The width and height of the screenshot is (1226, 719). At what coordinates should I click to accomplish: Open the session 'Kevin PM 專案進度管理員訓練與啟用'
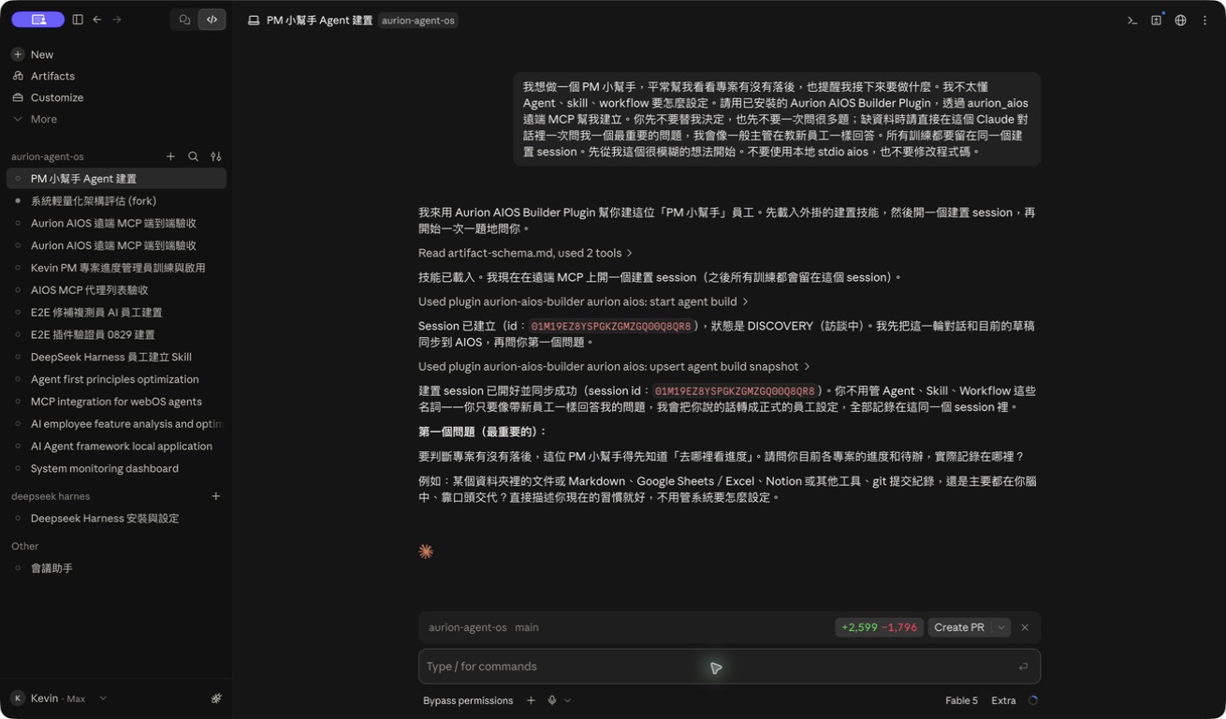pyautogui.click(x=116, y=268)
